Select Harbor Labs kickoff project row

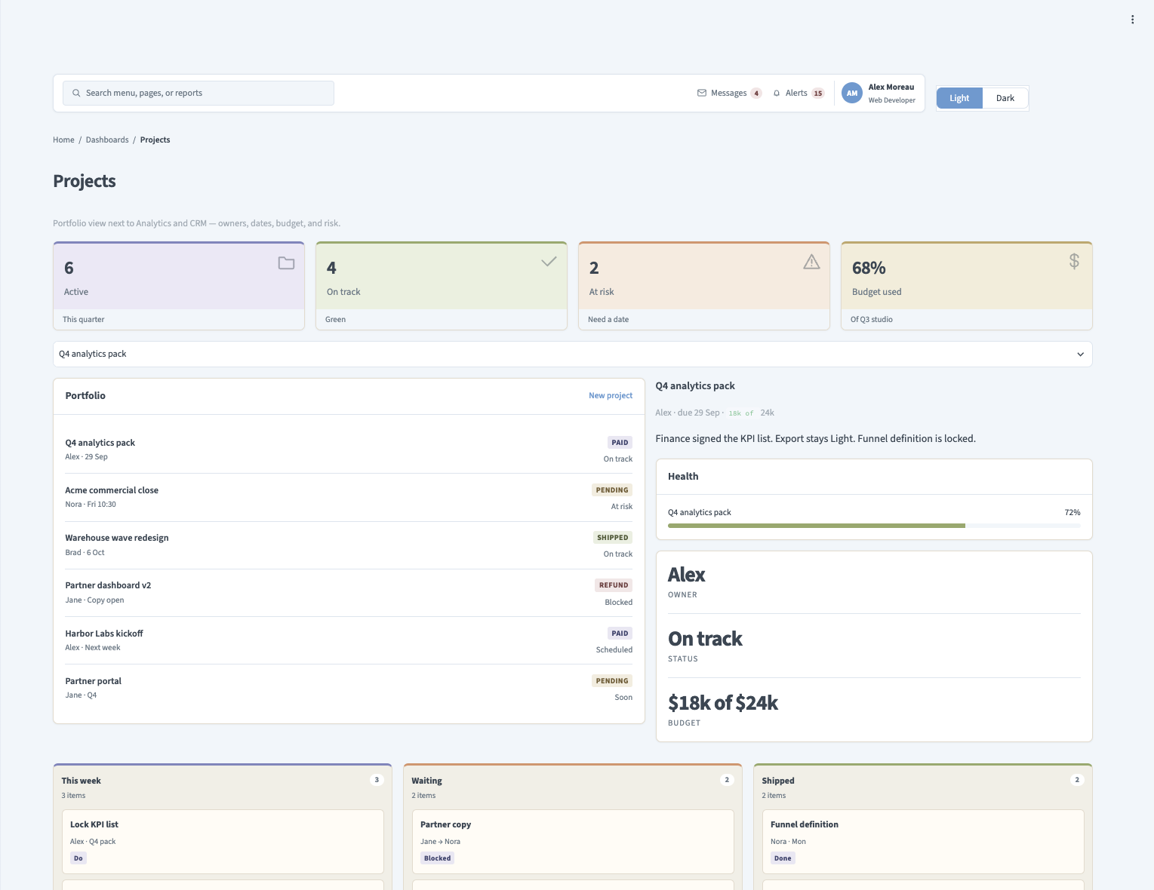point(349,641)
